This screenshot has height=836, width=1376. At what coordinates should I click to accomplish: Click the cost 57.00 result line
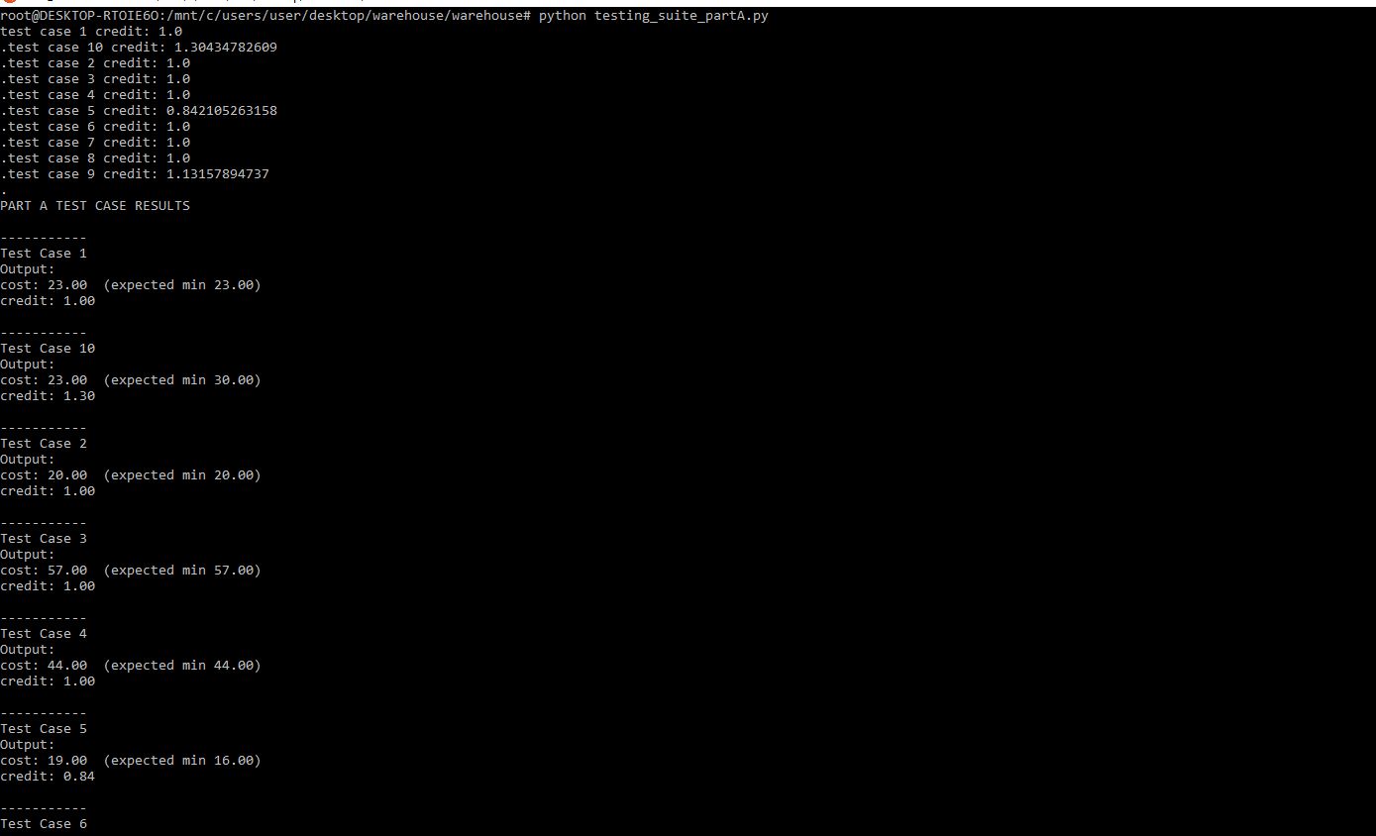130,571
